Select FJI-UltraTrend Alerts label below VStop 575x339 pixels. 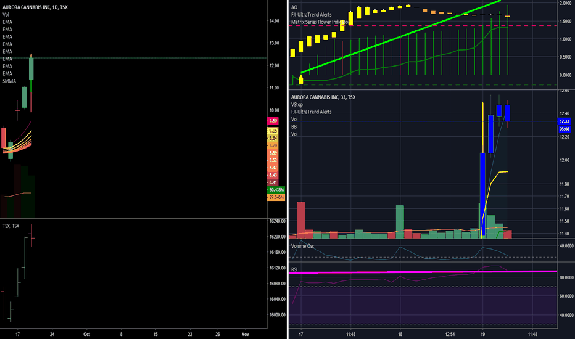pyautogui.click(x=312, y=112)
